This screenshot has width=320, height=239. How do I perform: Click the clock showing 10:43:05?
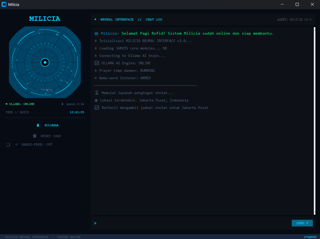click(x=77, y=112)
